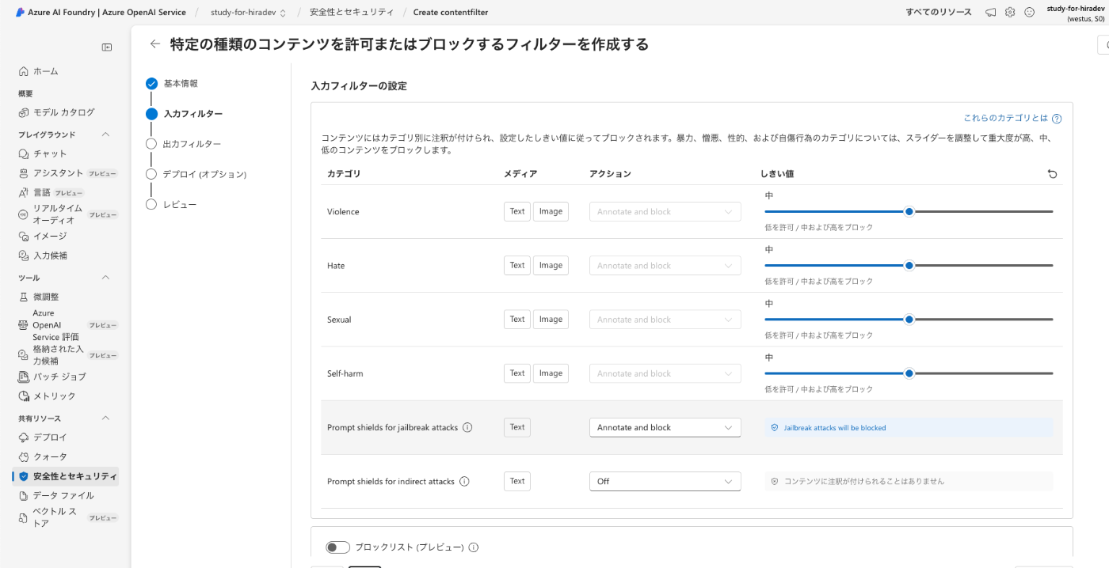Toggle Text media for Self-harm
Image resolution: width=1109 pixels, height=568 pixels.
pos(517,373)
